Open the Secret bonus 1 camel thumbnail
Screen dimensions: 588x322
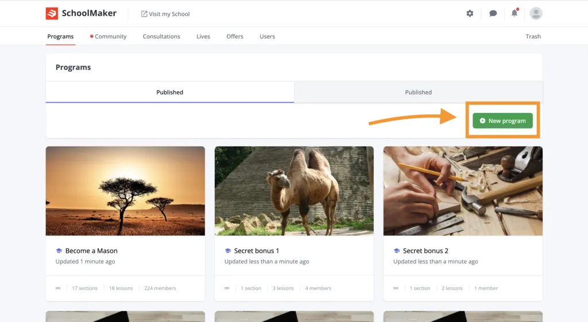point(294,191)
